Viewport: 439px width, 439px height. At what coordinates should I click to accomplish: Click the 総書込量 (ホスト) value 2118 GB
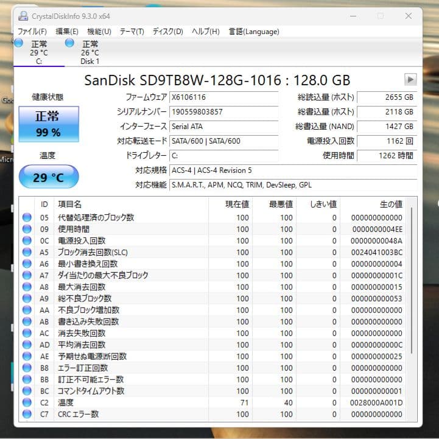[387, 111]
